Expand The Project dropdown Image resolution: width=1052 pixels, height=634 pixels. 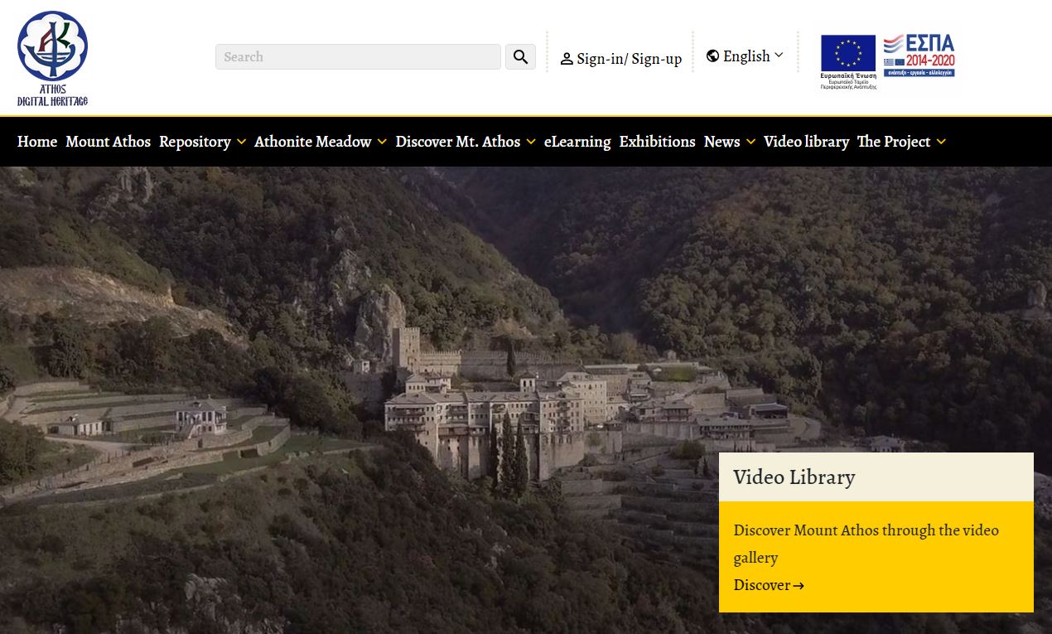pos(940,142)
